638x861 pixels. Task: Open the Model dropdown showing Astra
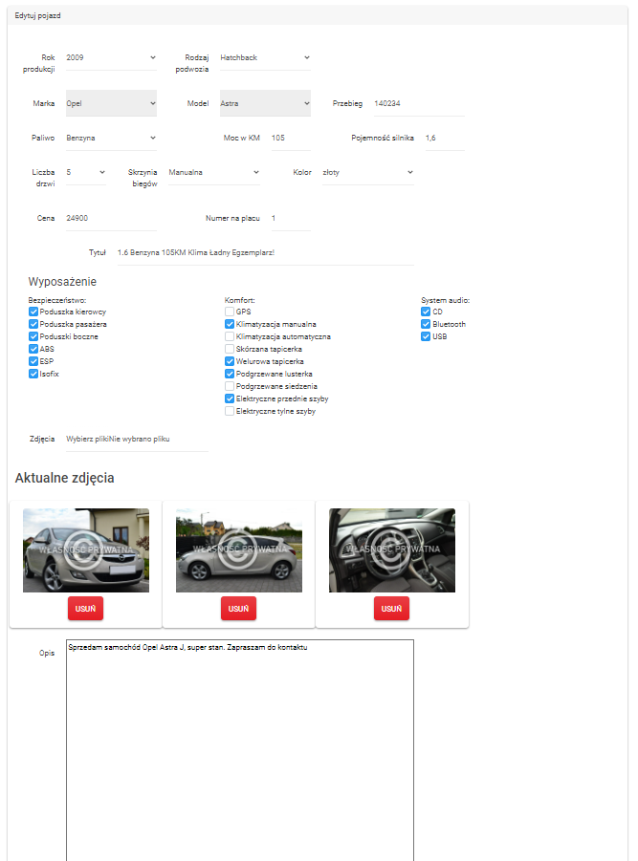[x=265, y=103]
